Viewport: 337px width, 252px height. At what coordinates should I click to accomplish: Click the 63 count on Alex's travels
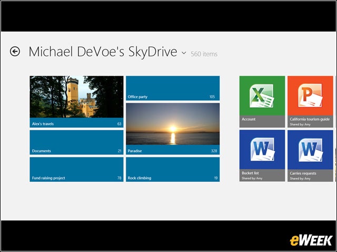pyautogui.click(x=120, y=124)
